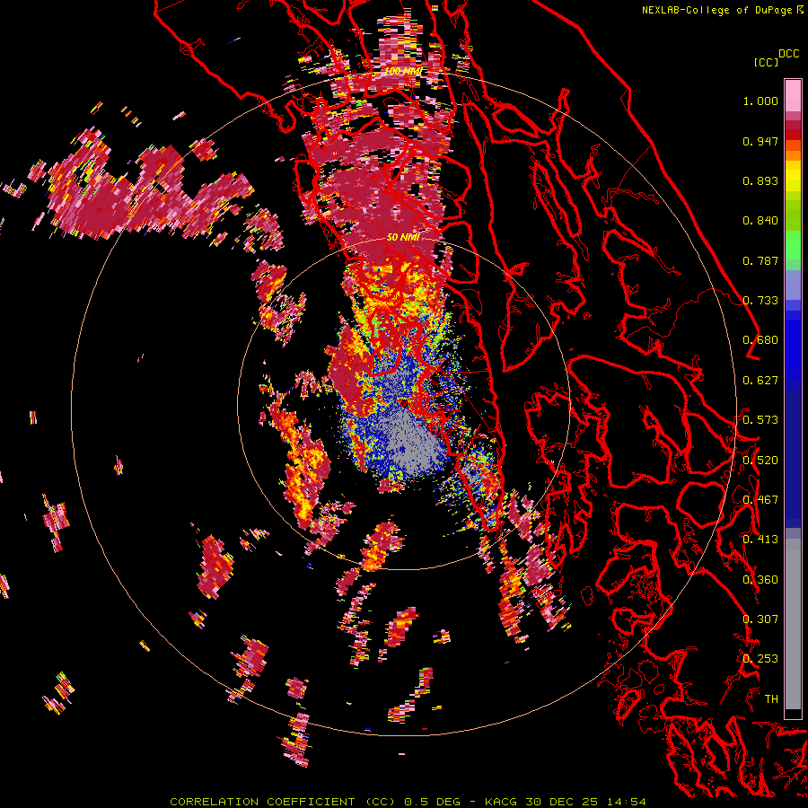Pick the gray segment of the color bar

pyautogui.click(x=793, y=628)
